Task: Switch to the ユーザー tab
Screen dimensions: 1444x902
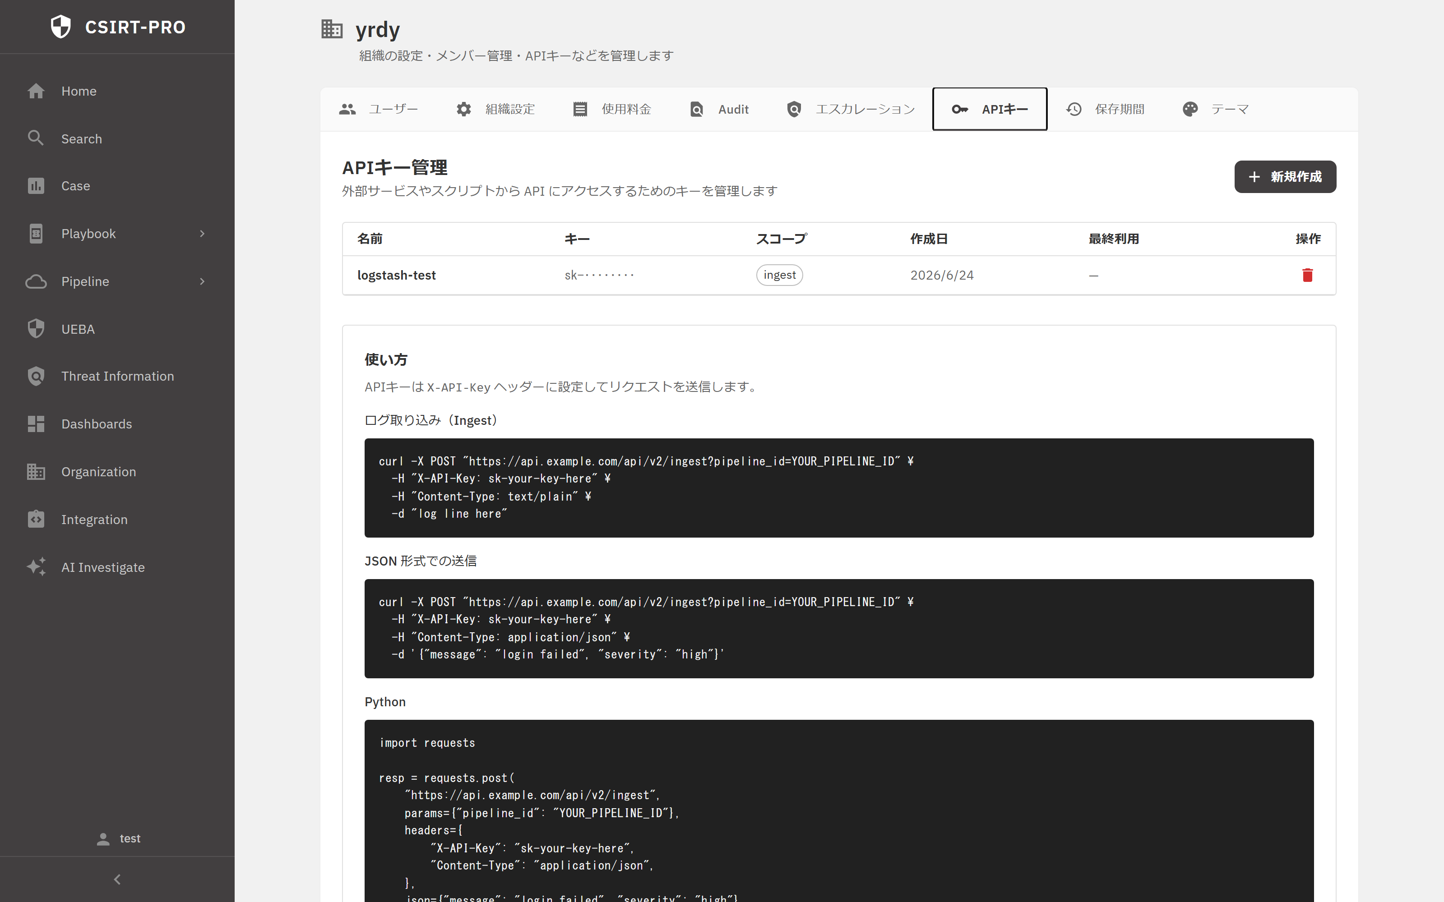Action: pyautogui.click(x=378, y=109)
